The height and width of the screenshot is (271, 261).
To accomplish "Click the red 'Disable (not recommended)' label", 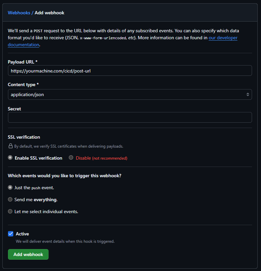I will coord(101,158).
